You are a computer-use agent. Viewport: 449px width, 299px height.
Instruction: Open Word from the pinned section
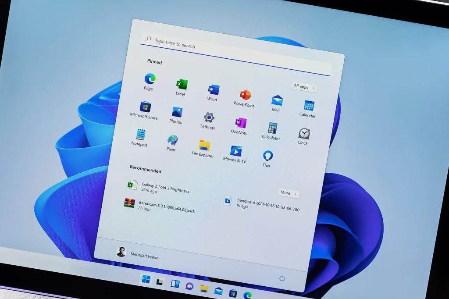pos(213,93)
